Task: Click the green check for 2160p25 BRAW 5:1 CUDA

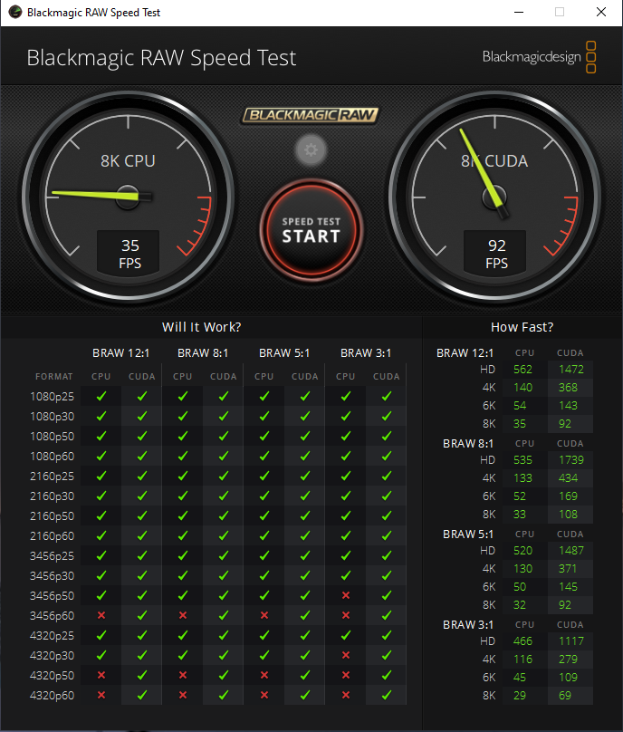Action: click(305, 476)
